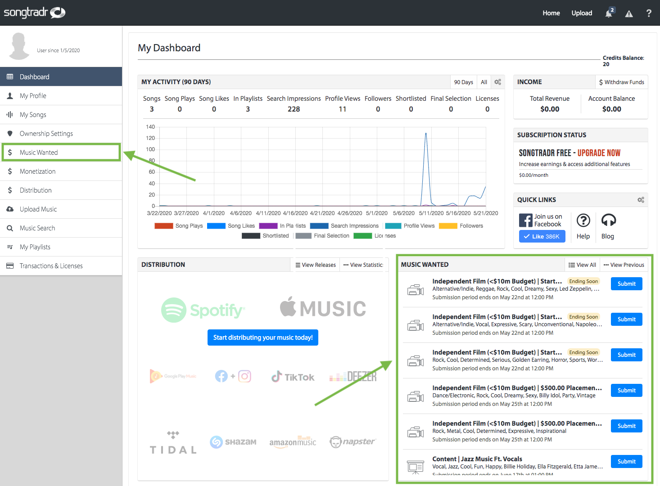Screen dimensions: 660x486
Task: Click the Facebook plus Instagram logo
Action: click(233, 376)
